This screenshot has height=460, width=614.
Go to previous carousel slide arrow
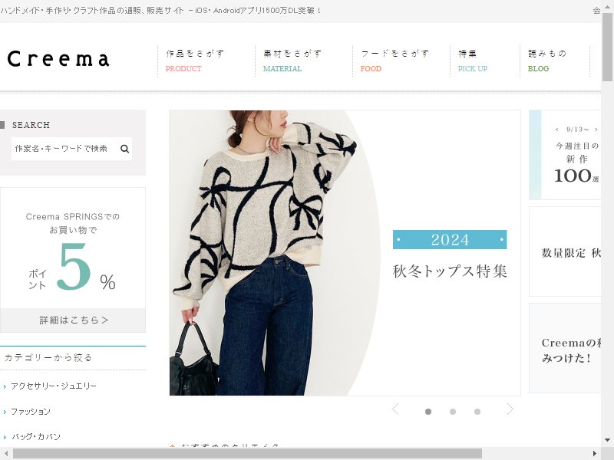(395, 409)
